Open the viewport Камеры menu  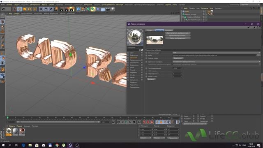16,14
